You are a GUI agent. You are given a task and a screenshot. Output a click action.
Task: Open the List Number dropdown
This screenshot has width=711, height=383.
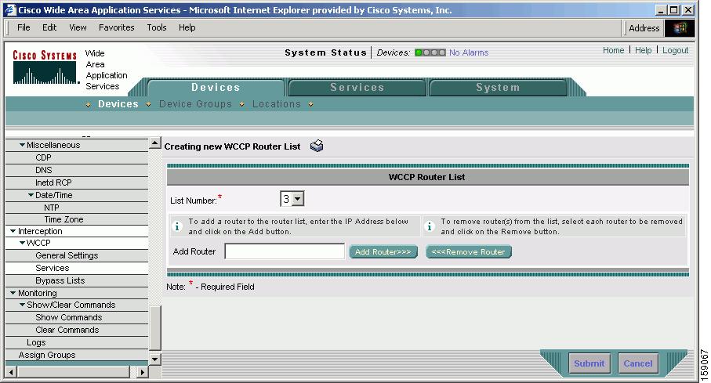297,198
